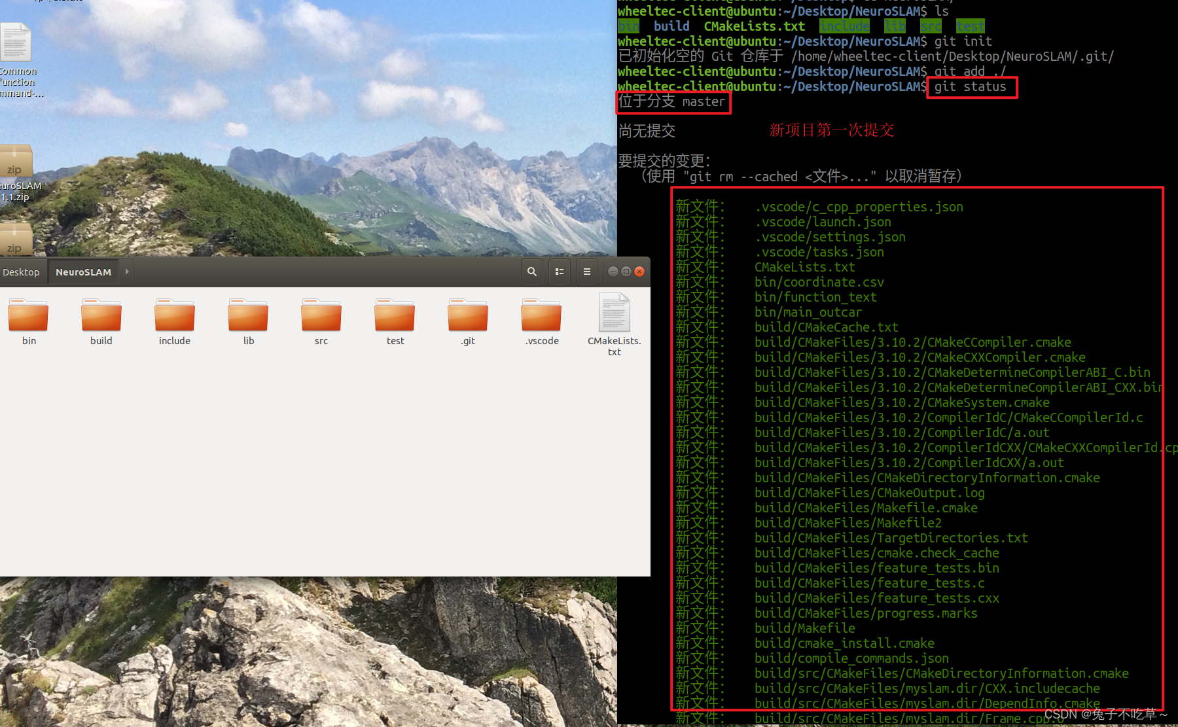Image resolution: width=1178 pixels, height=727 pixels.
Task: Open the bin folder
Action: point(27,319)
